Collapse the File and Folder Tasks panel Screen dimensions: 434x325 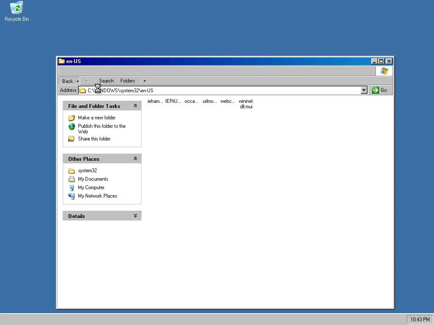pyautogui.click(x=135, y=105)
